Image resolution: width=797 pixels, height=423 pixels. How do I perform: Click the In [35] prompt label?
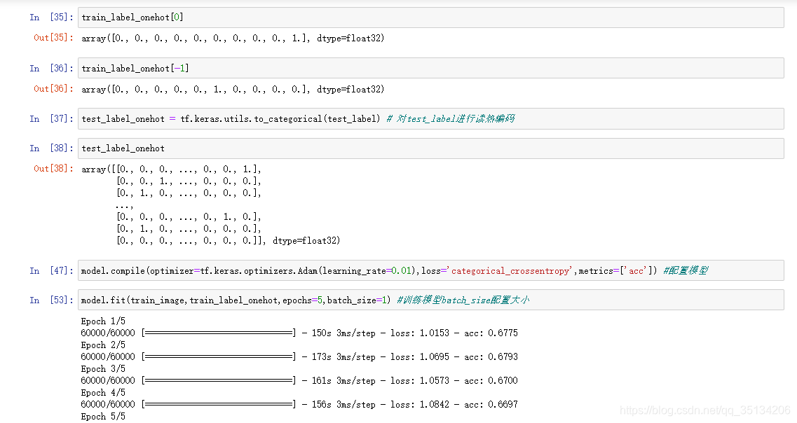[51, 18]
